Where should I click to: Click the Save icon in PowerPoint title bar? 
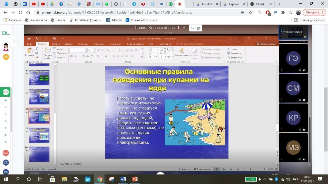pyautogui.click(x=29, y=38)
